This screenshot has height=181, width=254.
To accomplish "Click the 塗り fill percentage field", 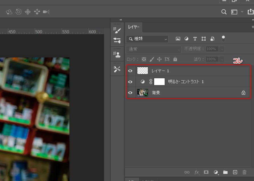I will (211, 59).
